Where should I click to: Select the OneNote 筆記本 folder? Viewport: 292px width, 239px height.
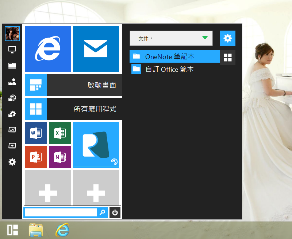tap(175, 56)
